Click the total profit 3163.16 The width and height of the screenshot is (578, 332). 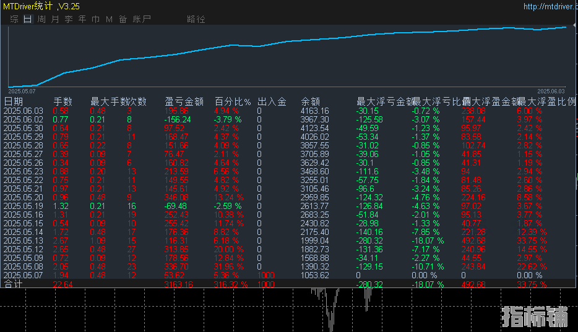tap(178, 284)
